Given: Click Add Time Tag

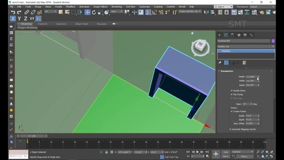Looking at the screenshot, I should (x=171, y=157).
